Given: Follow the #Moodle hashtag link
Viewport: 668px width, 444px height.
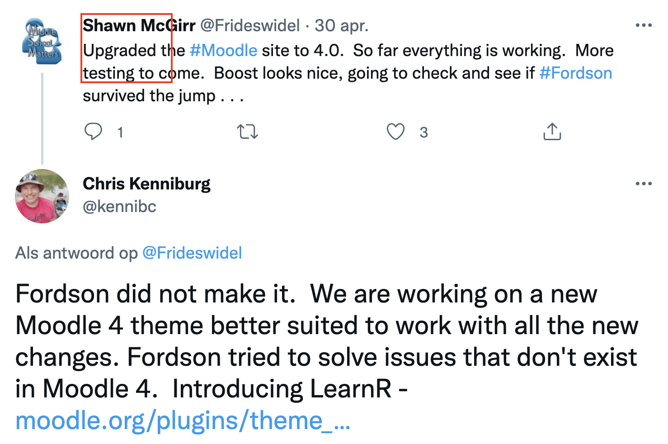Looking at the screenshot, I should tap(223, 50).
